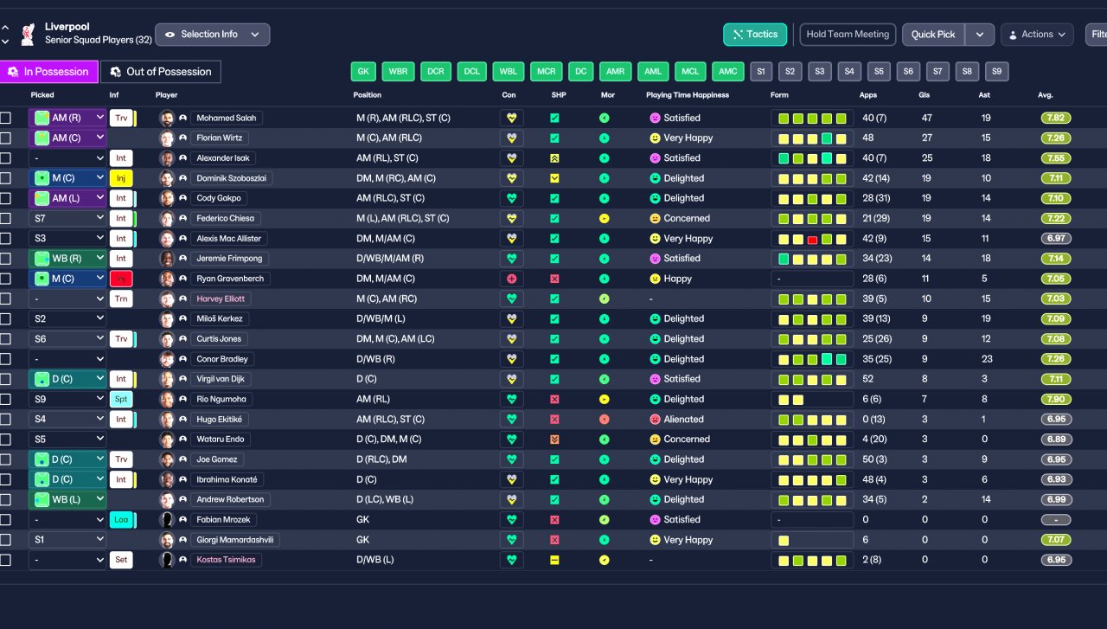Screen dimensions: 1107x629
Task: Click Federico Chiesa's yellow morale icon
Action: pyautogui.click(x=604, y=218)
